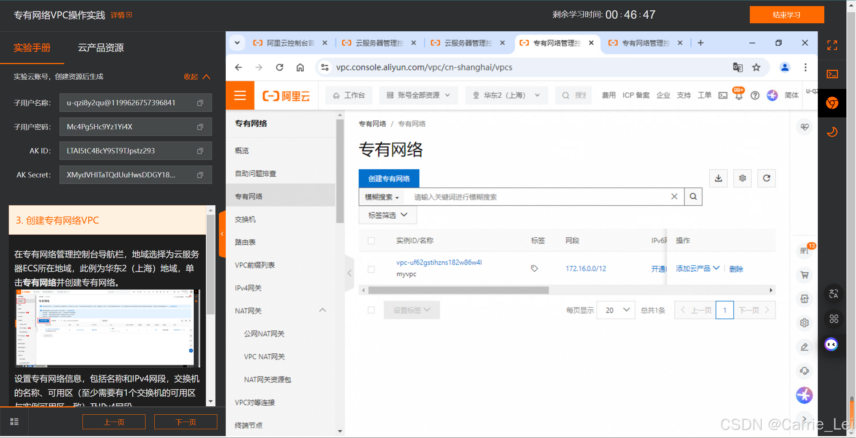Run the fuzzy search magnifier button
Screen dimensions: 856x438
[x=693, y=196]
